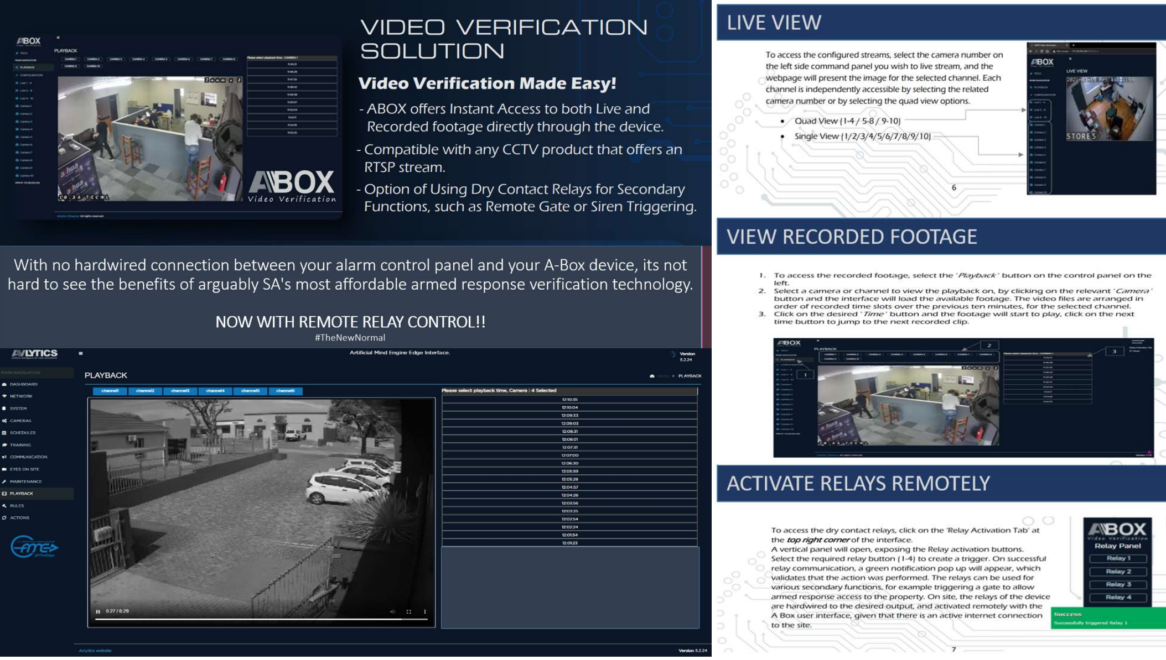Open the video player more-options menu
This screenshot has width=1166, height=660.
point(425,611)
